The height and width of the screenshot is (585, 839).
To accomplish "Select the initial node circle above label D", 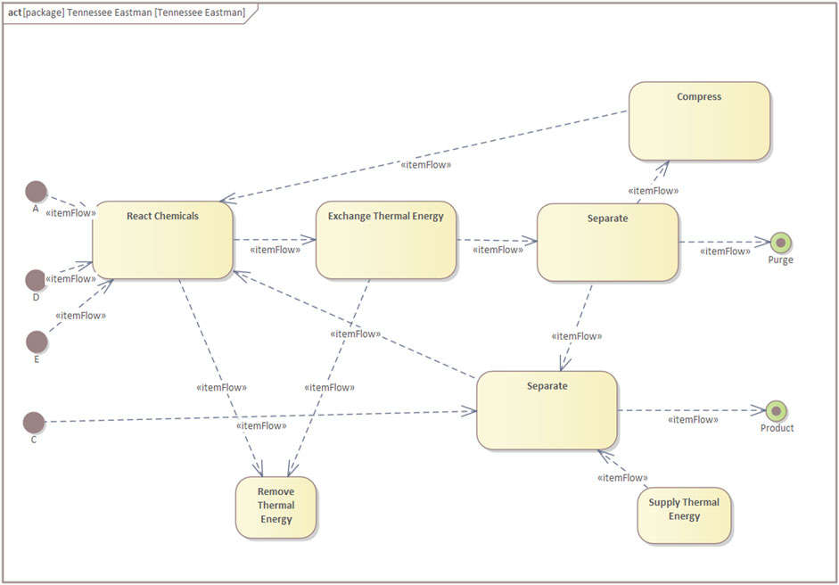I will [36, 280].
